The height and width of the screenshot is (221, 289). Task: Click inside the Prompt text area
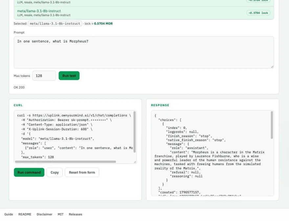pyautogui.click(x=144, y=52)
